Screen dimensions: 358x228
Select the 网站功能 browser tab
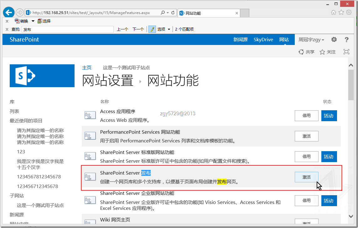coord(209,13)
